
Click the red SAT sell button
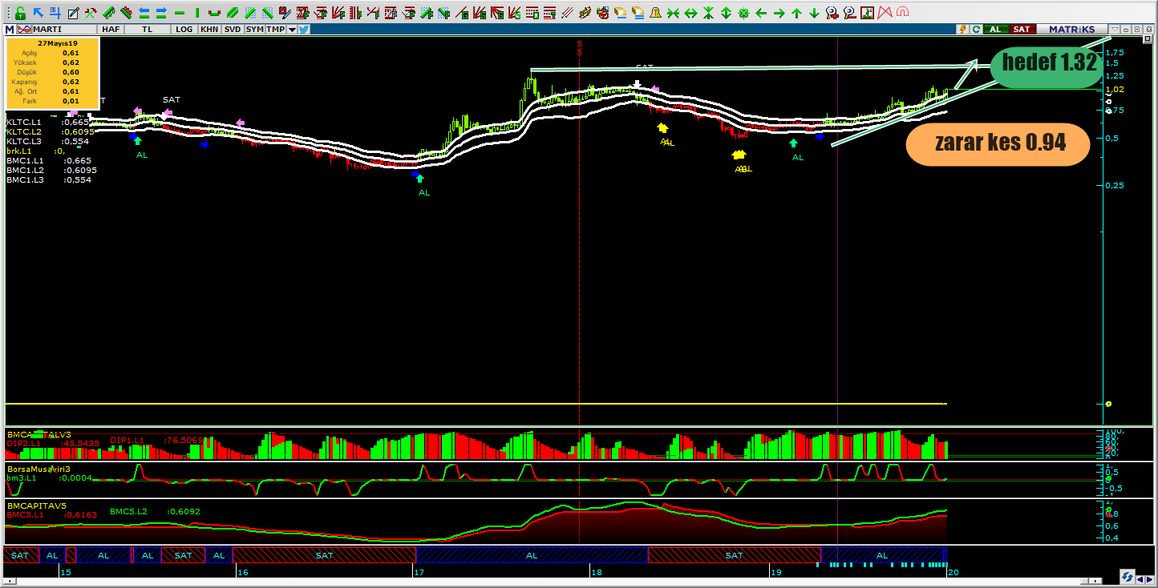click(x=1021, y=29)
